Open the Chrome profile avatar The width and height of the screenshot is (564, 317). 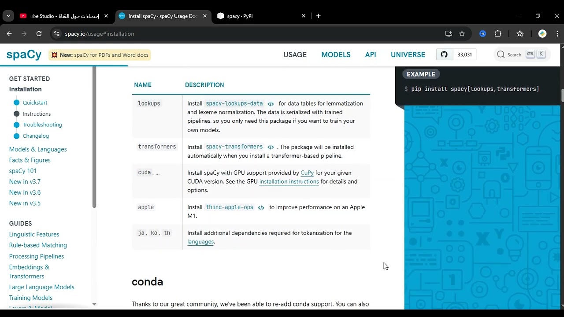(x=542, y=33)
